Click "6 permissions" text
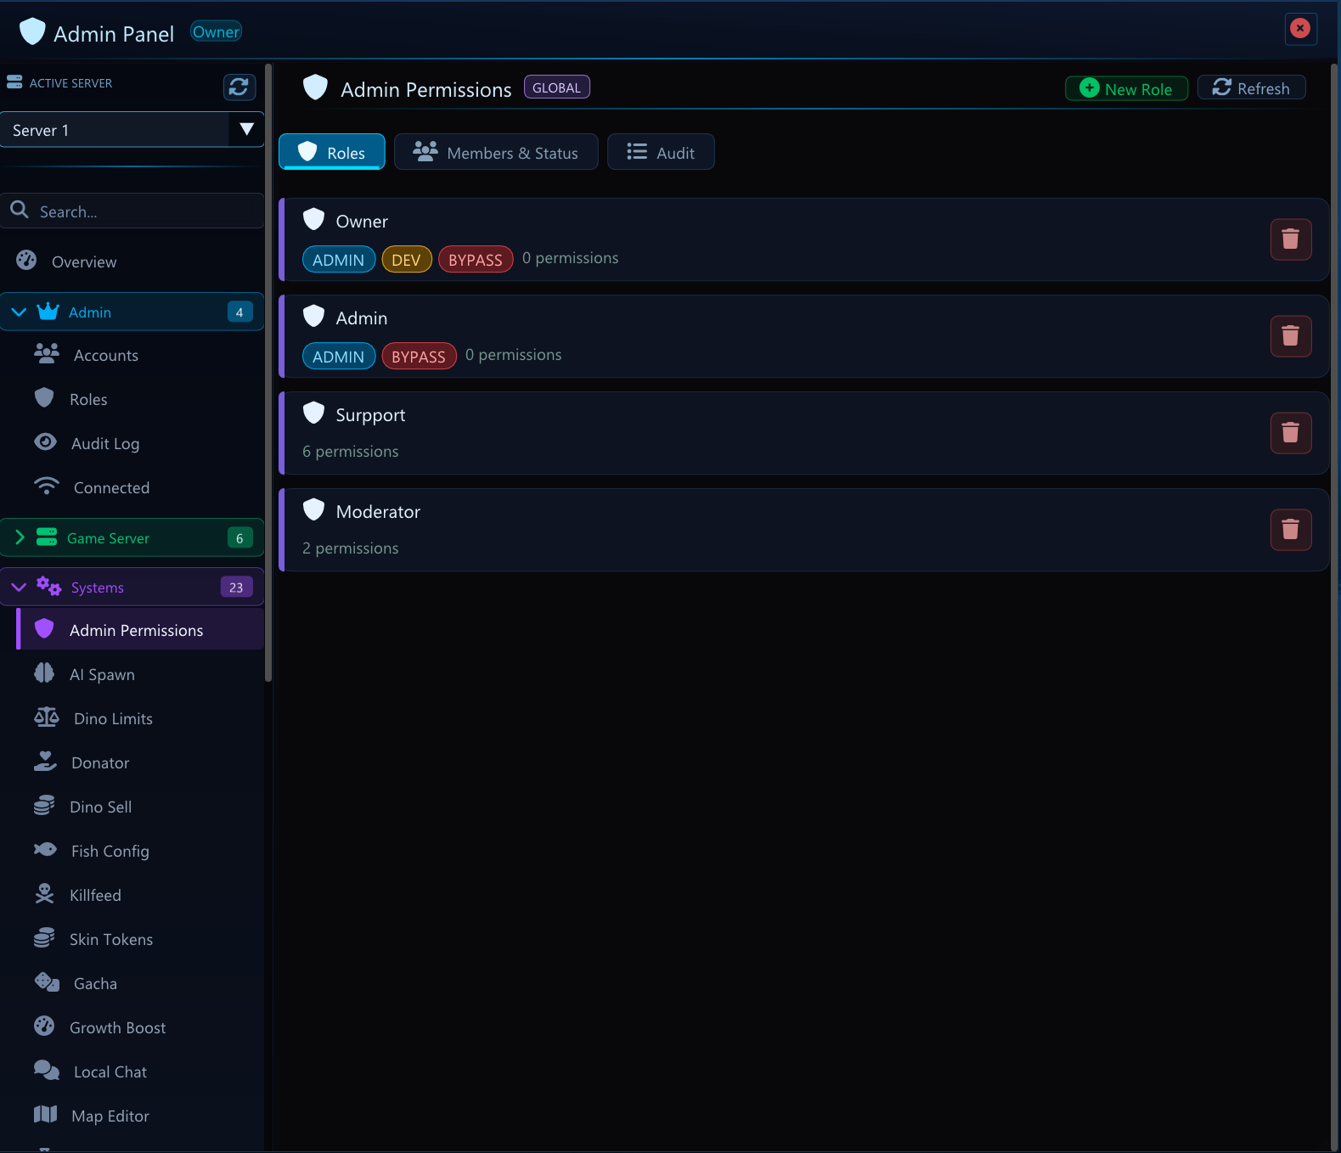The width and height of the screenshot is (1341, 1153). [x=351, y=452]
